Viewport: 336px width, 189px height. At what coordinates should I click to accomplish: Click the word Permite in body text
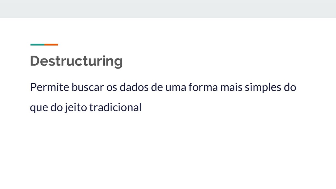click(x=50, y=87)
